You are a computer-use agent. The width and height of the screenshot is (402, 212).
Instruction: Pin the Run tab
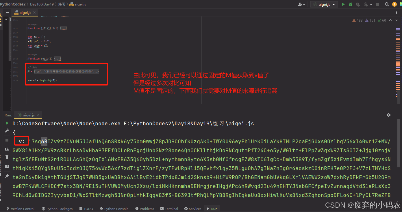coord(7,176)
